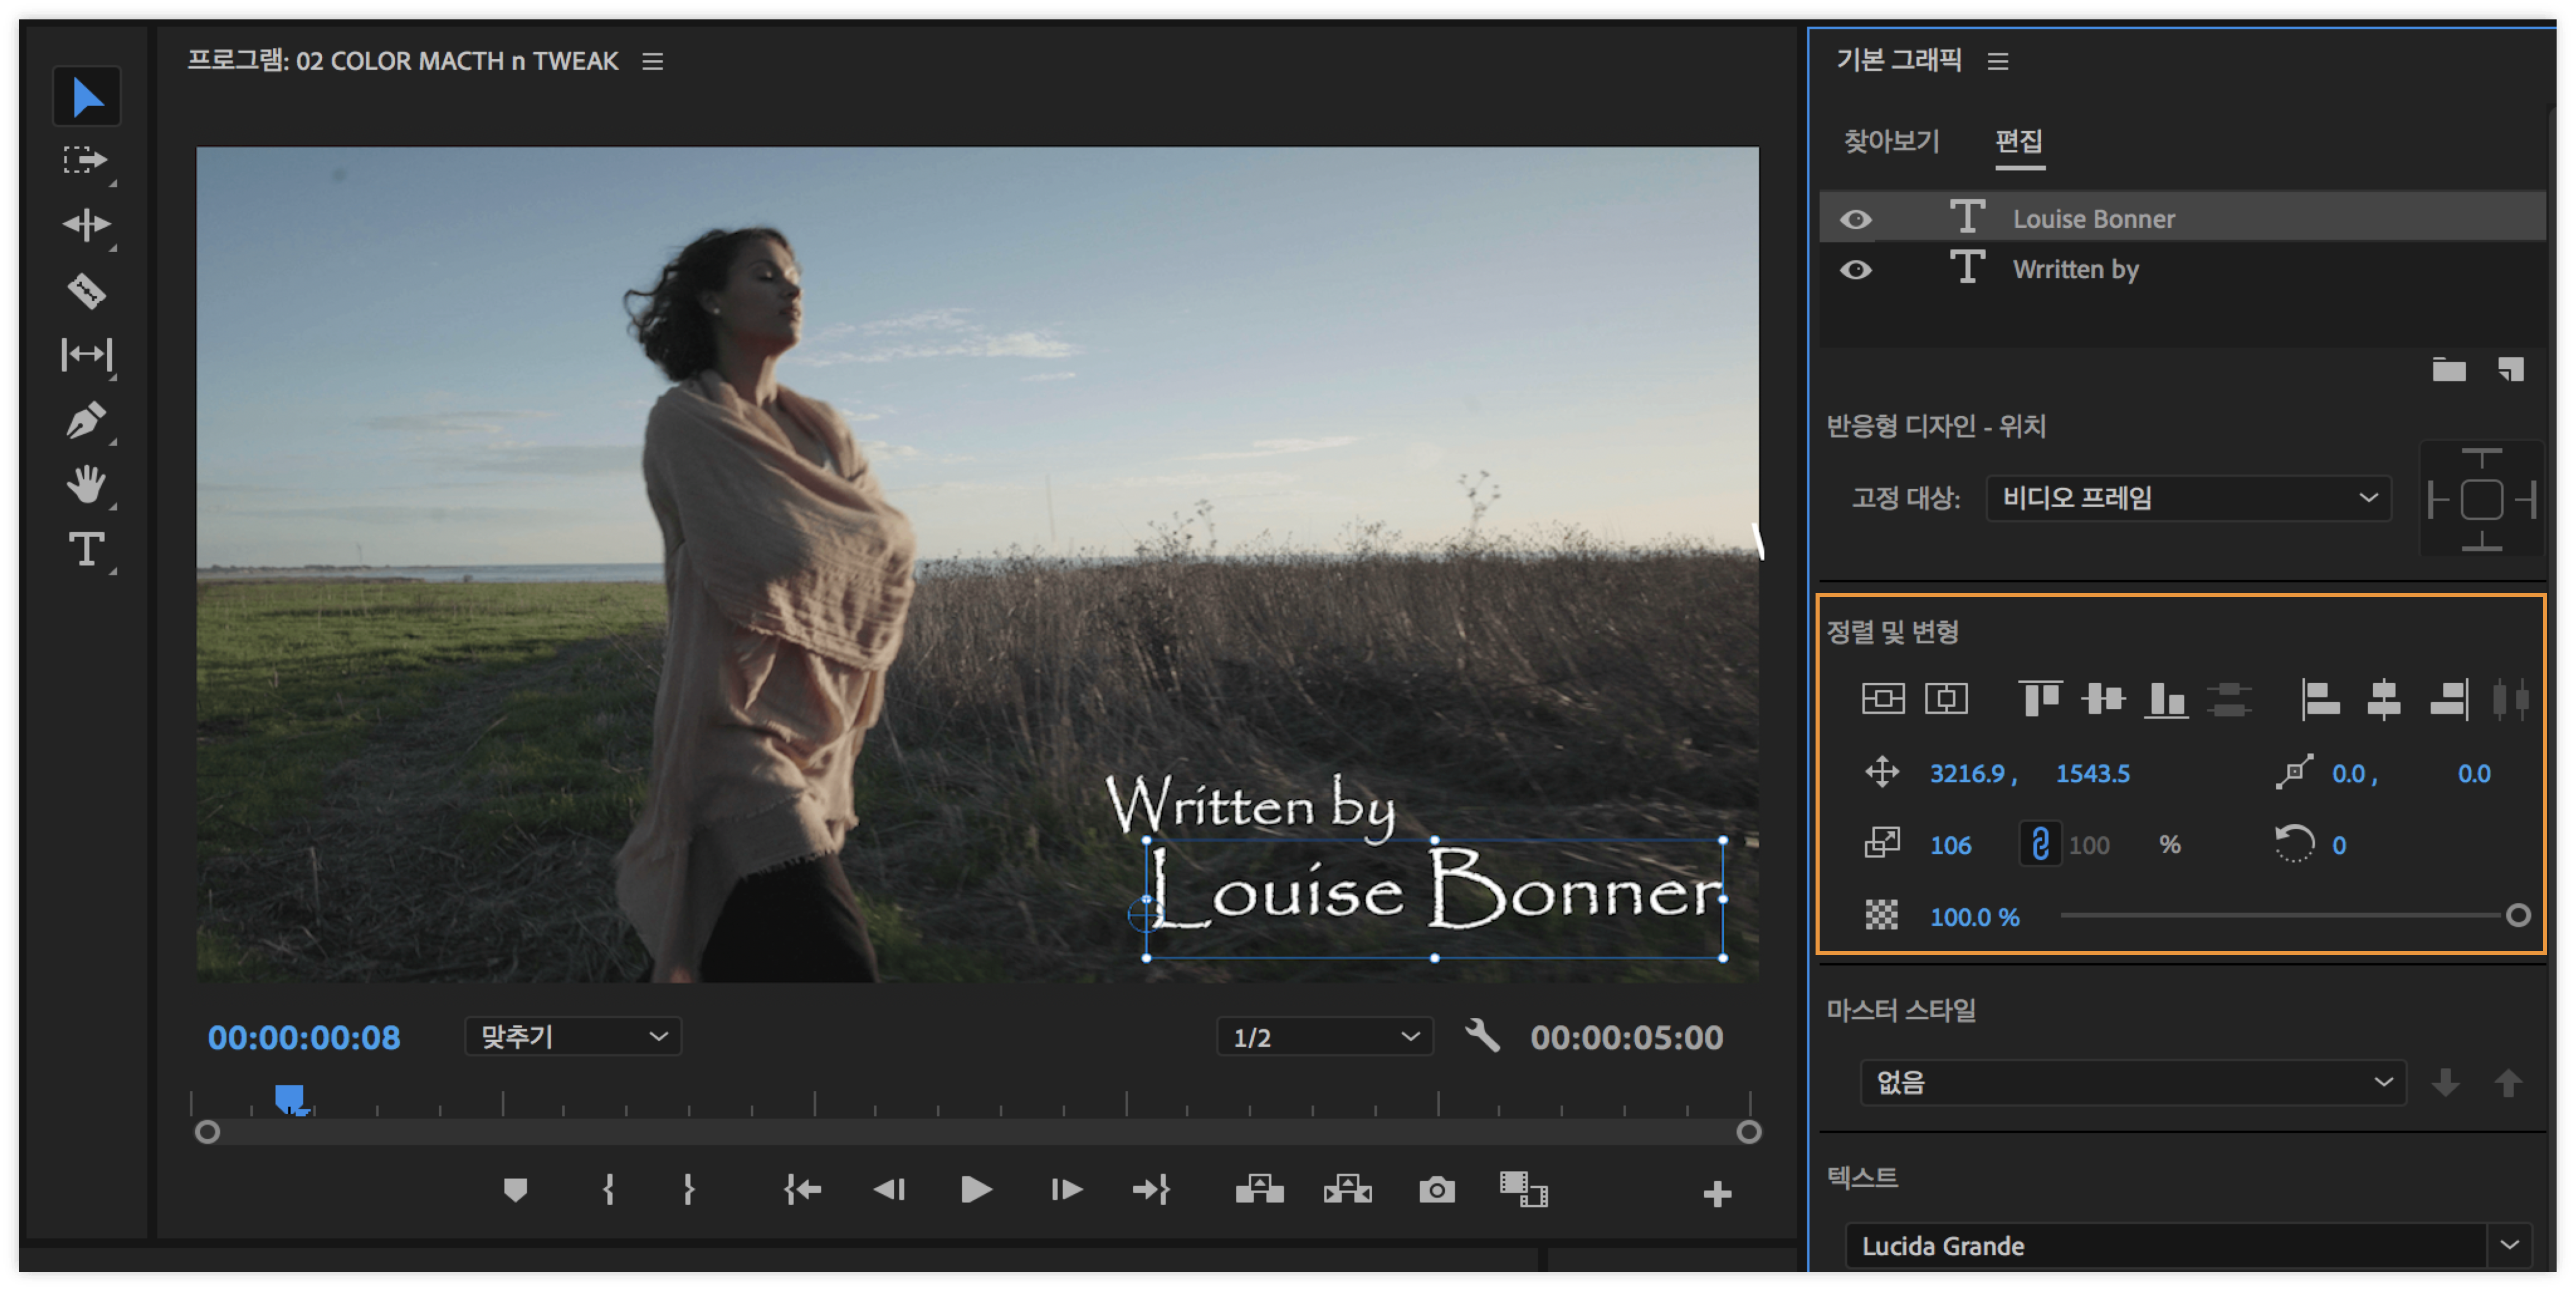Select the Pen tool

click(86, 420)
